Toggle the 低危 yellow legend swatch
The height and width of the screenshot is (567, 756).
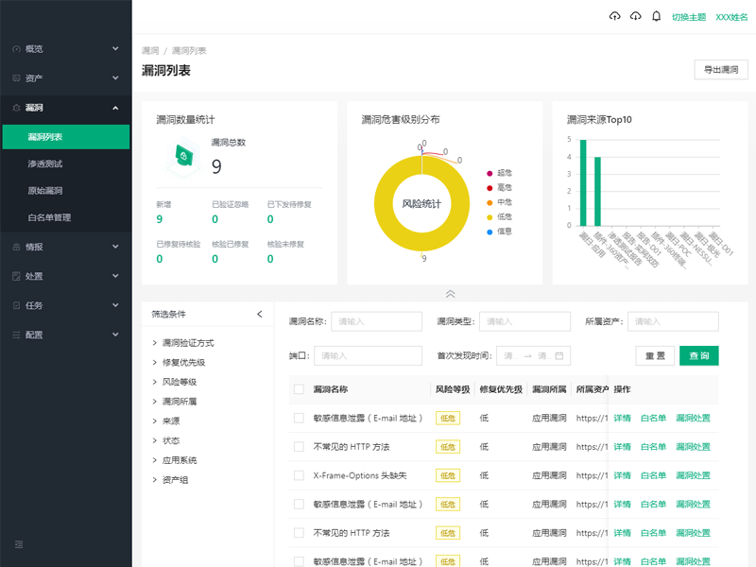(490, 216)
